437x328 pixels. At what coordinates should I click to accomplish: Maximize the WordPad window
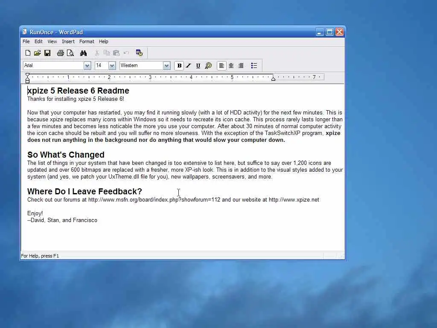(x=329, y=32)
